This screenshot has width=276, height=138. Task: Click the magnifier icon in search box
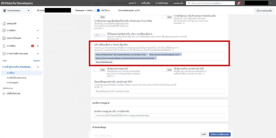coord(189,3)
